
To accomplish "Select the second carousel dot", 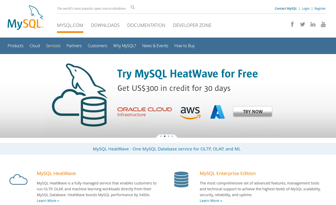I will (x=165, y=136).
